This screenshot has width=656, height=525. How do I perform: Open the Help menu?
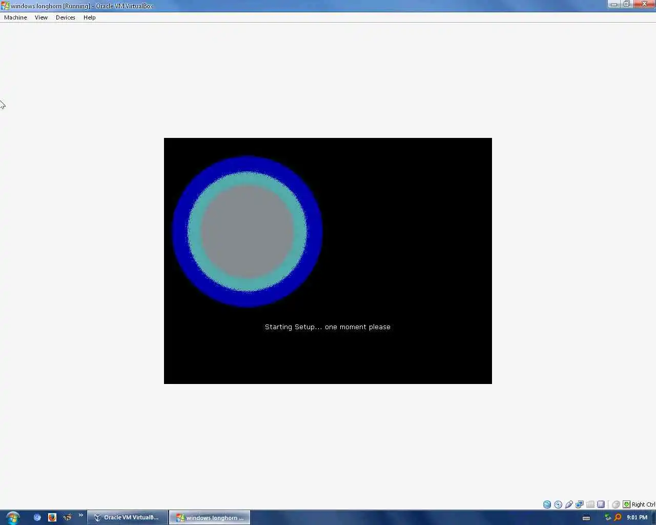click(90, 17)
